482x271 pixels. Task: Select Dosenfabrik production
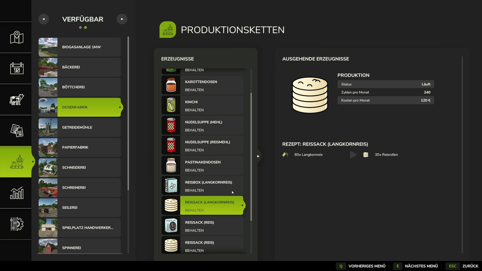coord(80,107)
